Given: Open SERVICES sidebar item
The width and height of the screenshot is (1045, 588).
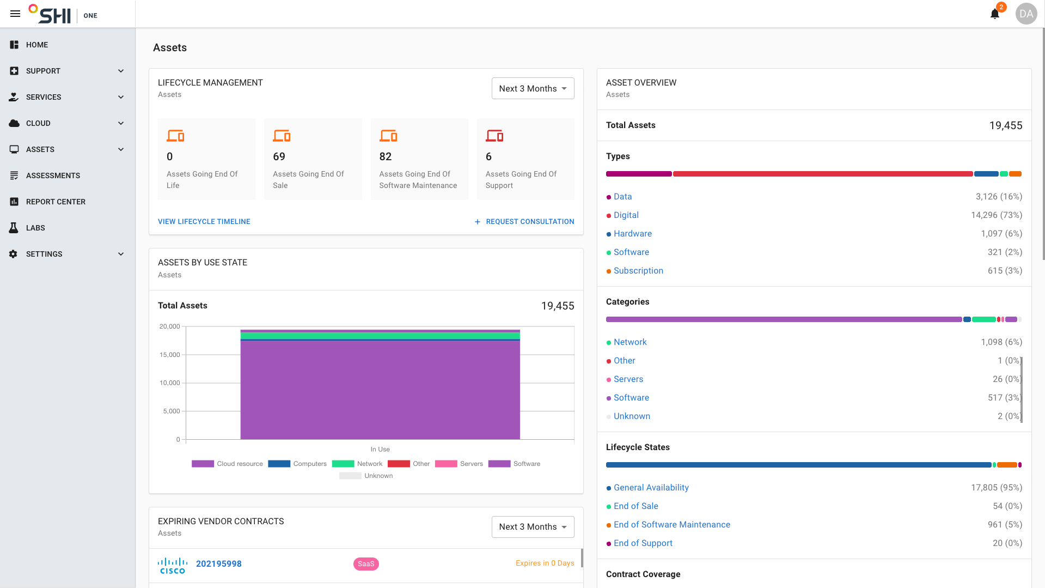Looking at the screenshot, I should click(68, 97).
